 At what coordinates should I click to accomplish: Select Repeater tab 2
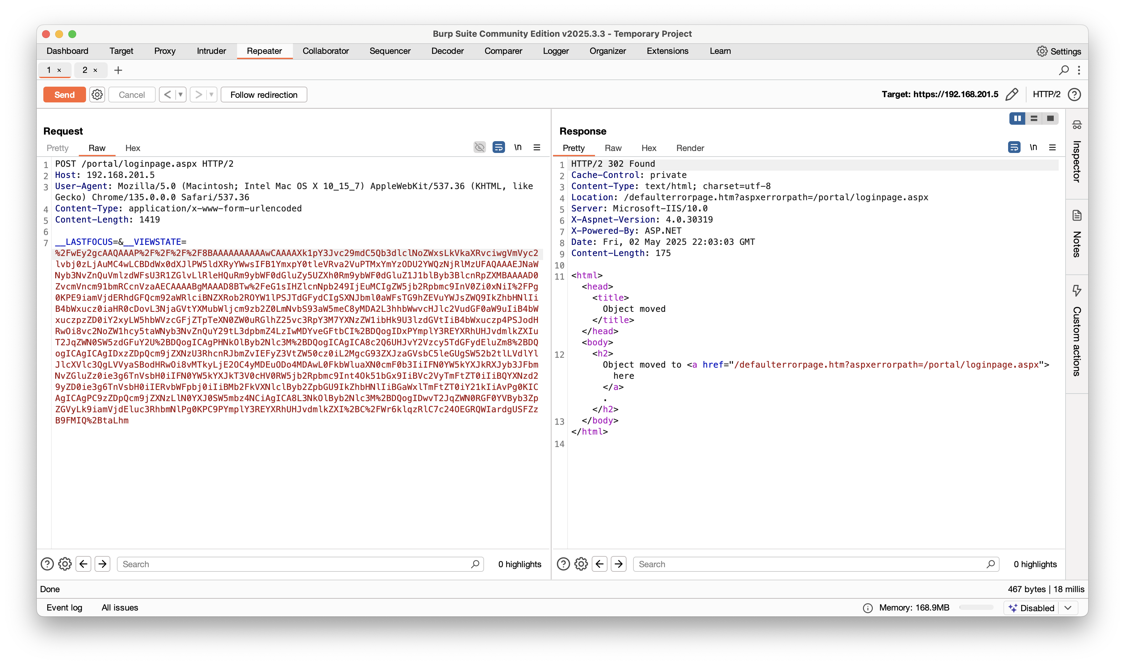tap(85, 70)
